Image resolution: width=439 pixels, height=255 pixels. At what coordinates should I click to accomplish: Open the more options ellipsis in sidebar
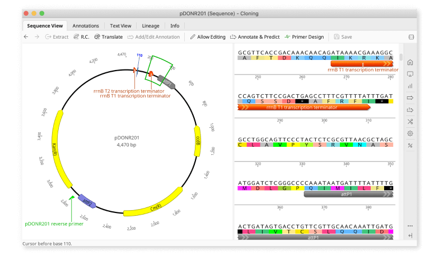410,225
